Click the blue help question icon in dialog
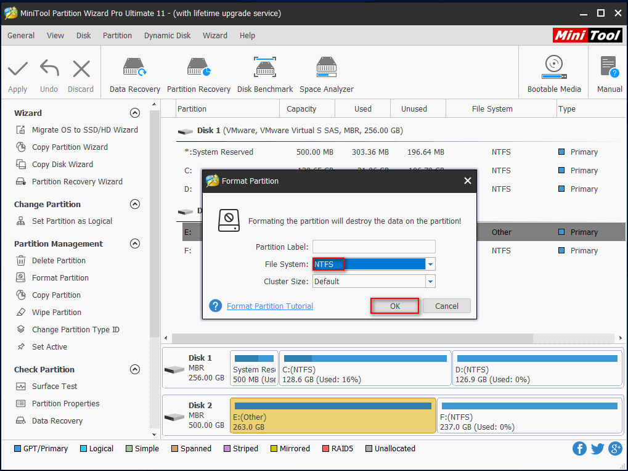Viewport: 628px width, 471px height. coord(216,306)
